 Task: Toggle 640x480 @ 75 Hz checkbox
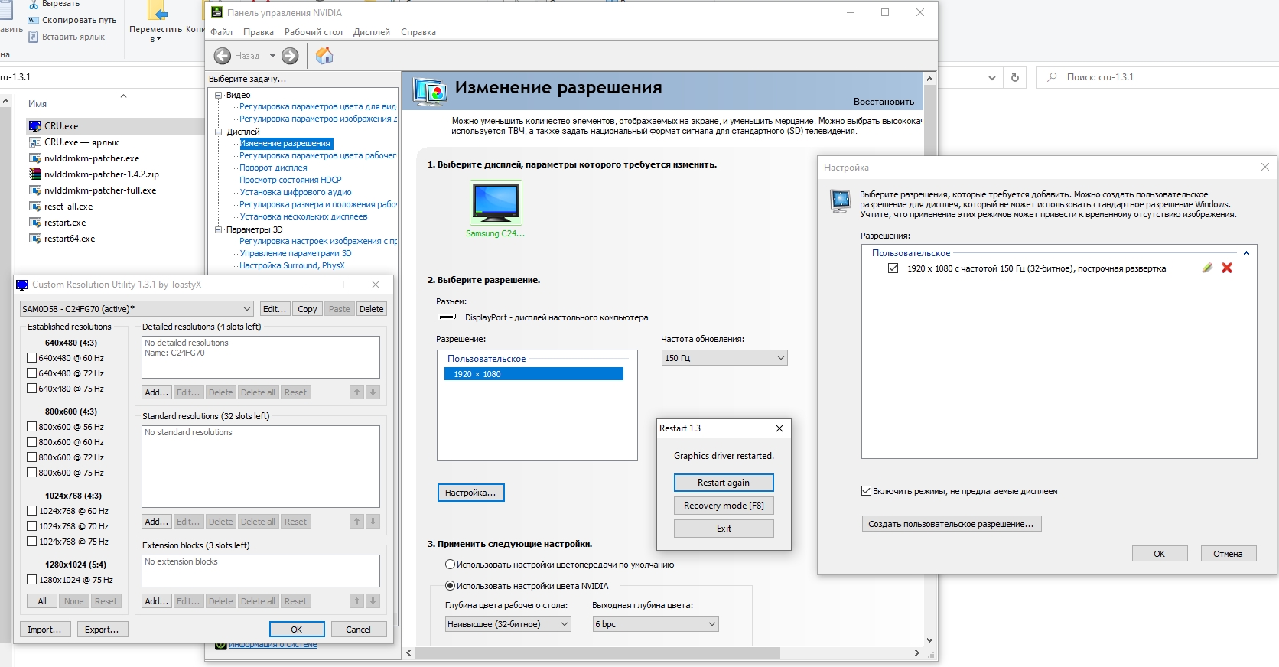(x=31, y=389)
